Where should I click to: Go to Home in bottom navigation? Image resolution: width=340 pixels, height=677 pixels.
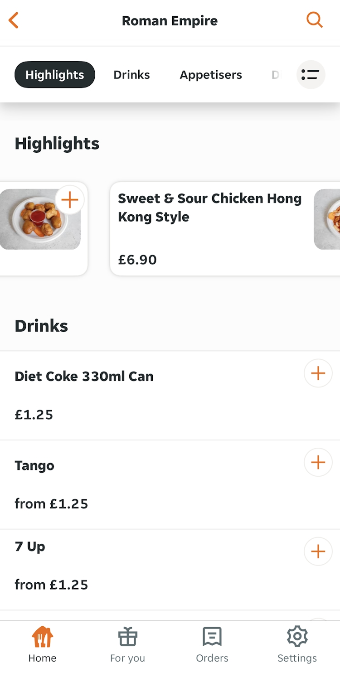click(x=42, y=645)
